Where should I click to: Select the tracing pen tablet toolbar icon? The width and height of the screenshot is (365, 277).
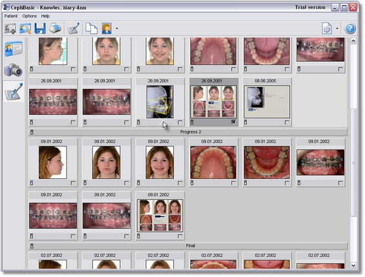click(x=74, y=28)
